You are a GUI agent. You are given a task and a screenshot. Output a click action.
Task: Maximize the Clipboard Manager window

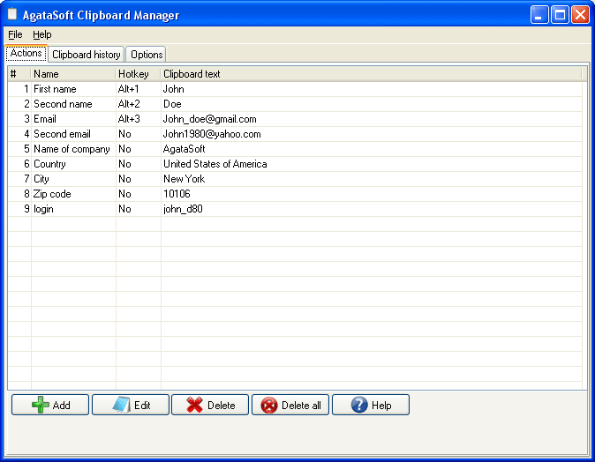tap(560, 15)
